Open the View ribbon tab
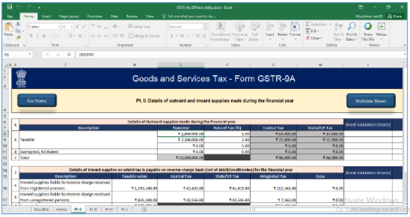This screenshot has height=217, width=410. tap(150, 16)
